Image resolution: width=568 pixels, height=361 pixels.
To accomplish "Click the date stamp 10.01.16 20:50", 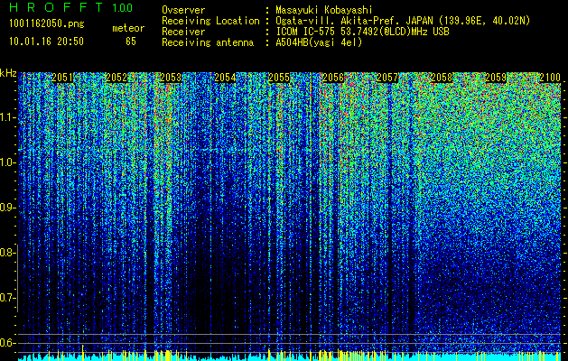I will click(x=47, y=42).
